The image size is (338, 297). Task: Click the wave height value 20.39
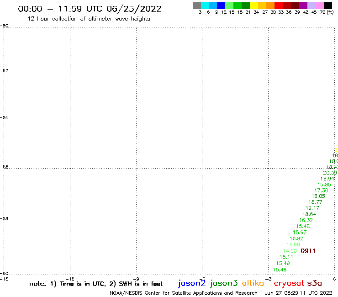(x=330, y=173)
